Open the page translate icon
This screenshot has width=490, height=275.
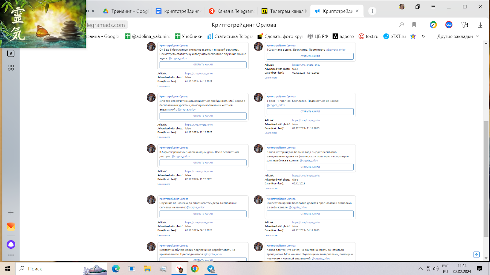(x=465, y=25)
